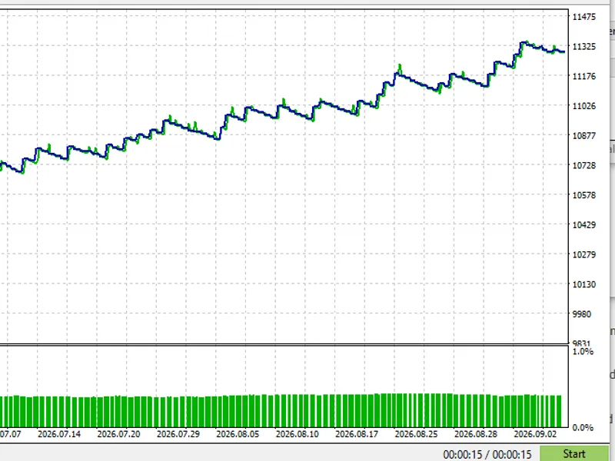This screenshot has height=461, width=615.
Task: Select the 10578 axis value
Action: tap(584, 195)
